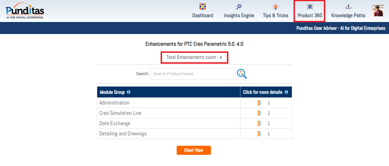Open the Insights Engine icon
Screen dimensions: 389x166
[x=239, y=7]
